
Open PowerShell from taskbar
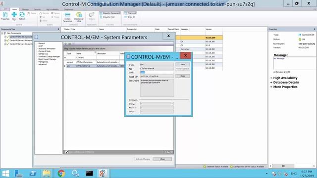pos(33,174)
